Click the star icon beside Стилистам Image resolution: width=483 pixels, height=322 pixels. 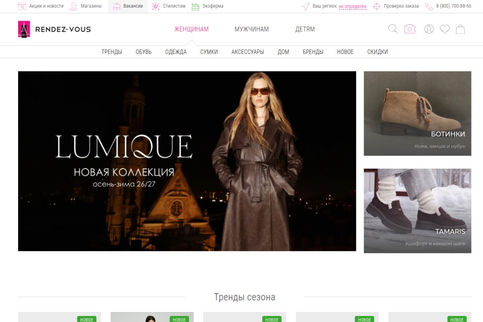pos(155,6)
